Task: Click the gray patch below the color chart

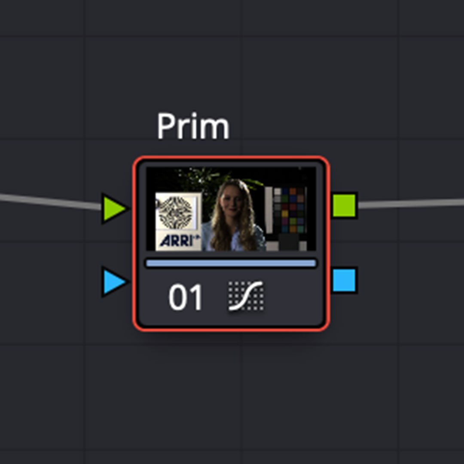Action: [x=289, y=242]
